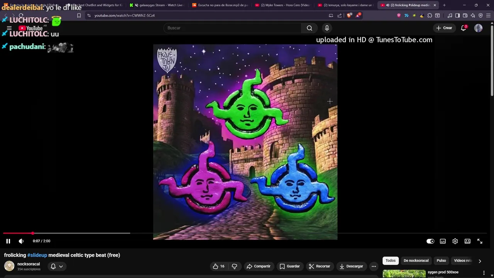Like the video with thumbs up
The height and width of the screenshot is (278, 494).
[x=218, y=266]
